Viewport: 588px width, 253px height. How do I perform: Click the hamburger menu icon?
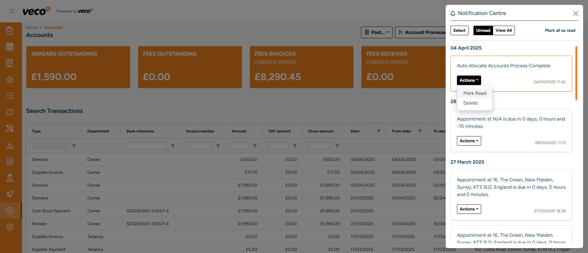click(x=12, y=11)
